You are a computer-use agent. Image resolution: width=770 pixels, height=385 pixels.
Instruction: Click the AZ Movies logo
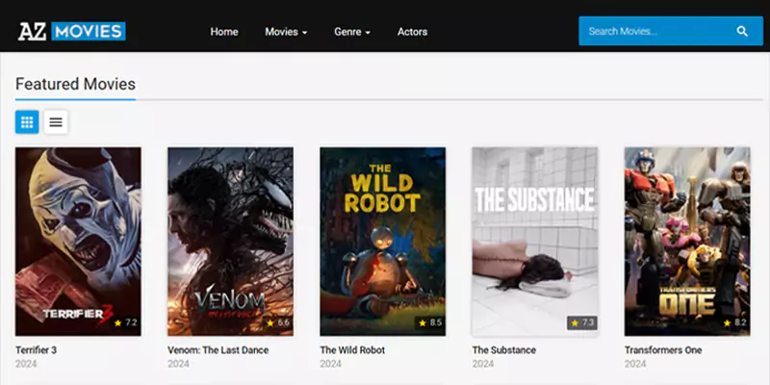[71, 32]
